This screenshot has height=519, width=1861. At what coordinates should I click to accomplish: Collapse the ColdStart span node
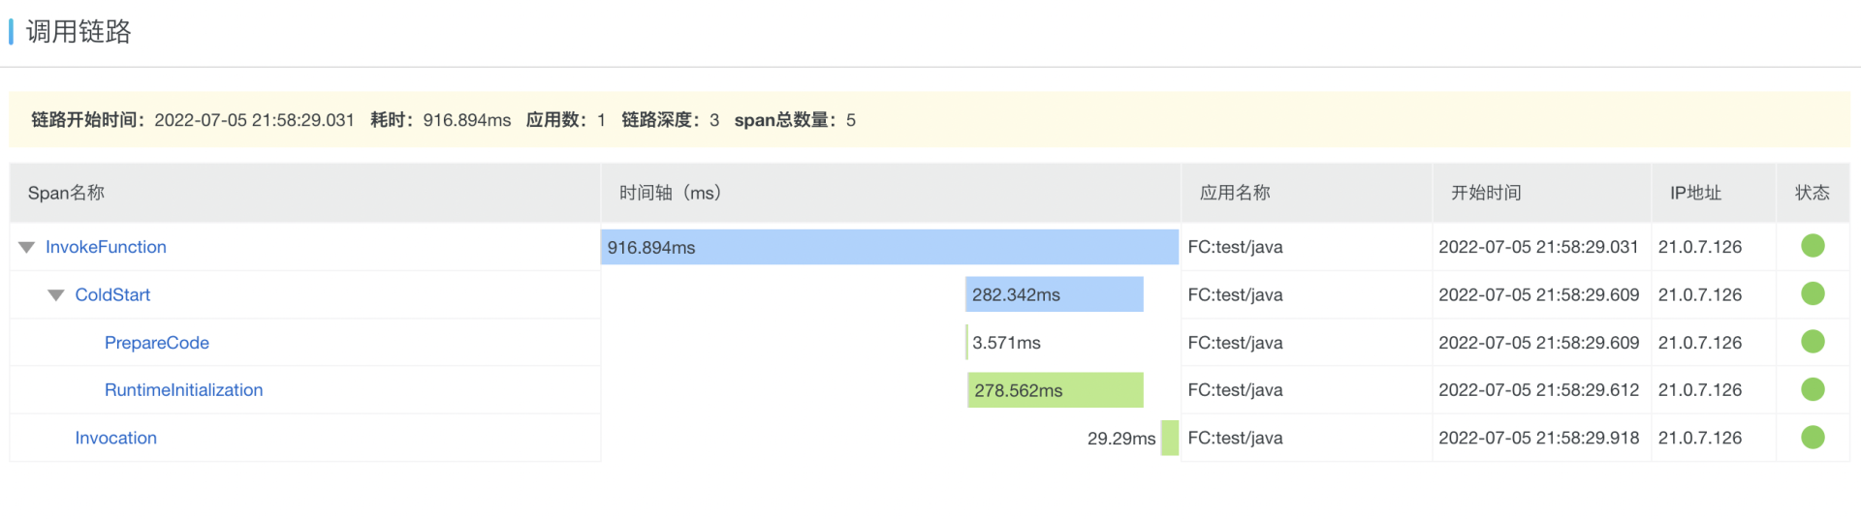click(56, 295)
